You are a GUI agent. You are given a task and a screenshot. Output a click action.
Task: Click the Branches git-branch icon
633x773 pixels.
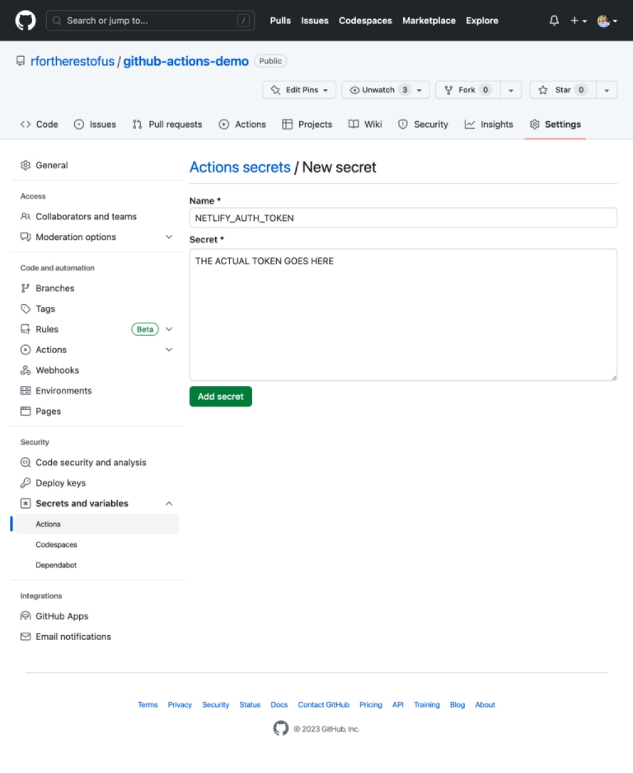[x=25, y=288]
